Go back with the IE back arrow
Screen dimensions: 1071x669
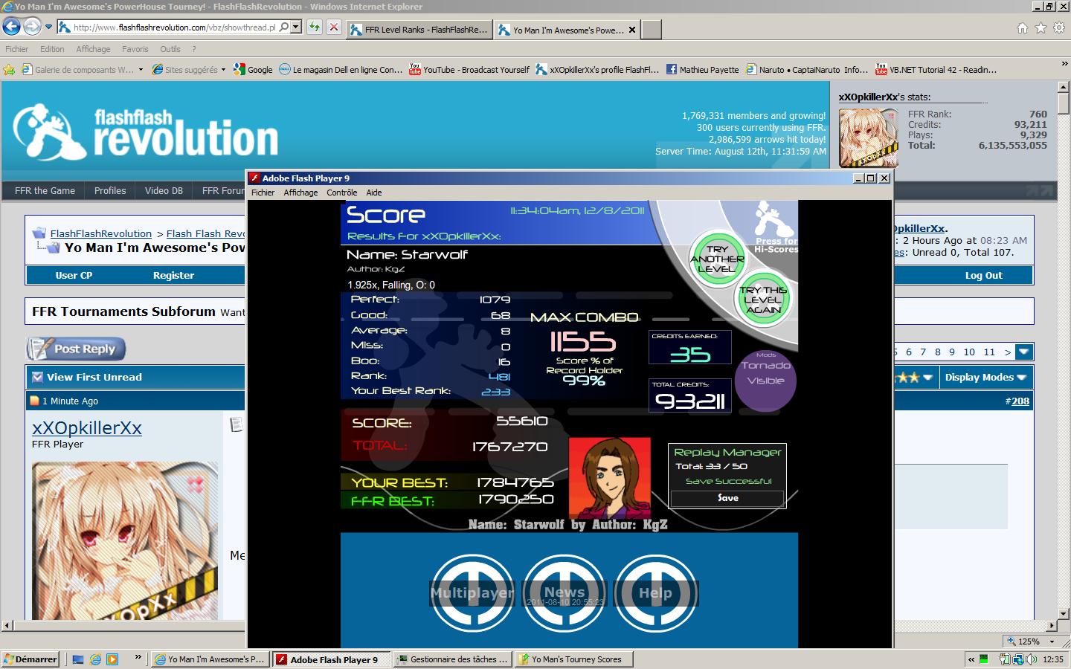[11, 27]
